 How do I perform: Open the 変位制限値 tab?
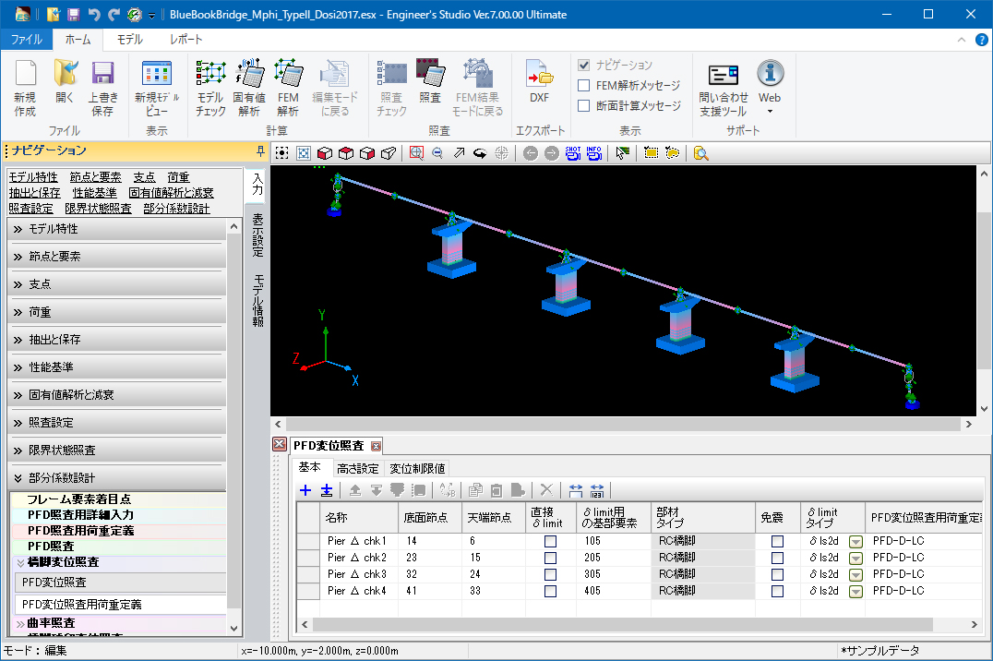pos(417,469)
